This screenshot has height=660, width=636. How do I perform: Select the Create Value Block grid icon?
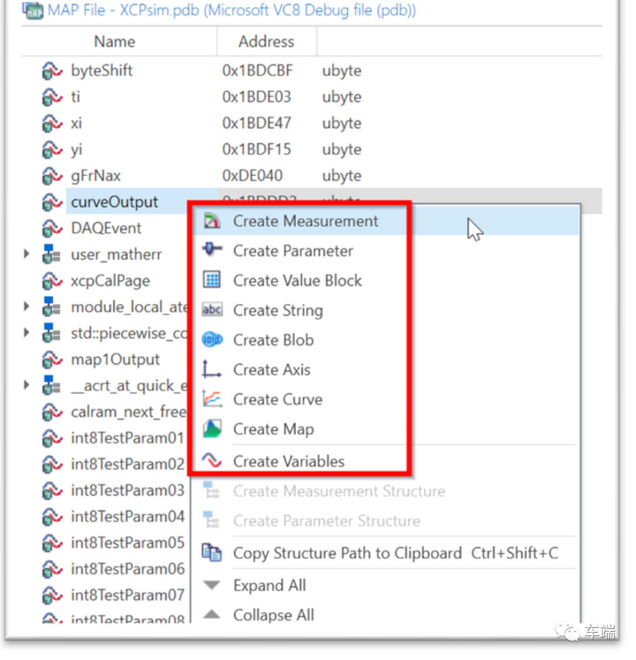pos(212,280)
